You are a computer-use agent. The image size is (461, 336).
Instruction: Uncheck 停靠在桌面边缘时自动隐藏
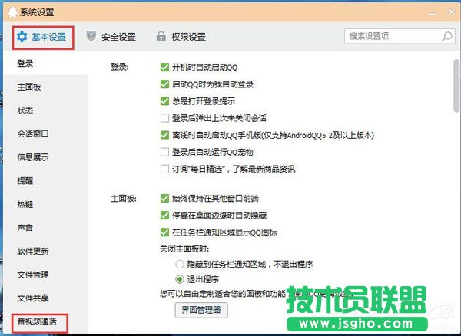pos(164,216)
